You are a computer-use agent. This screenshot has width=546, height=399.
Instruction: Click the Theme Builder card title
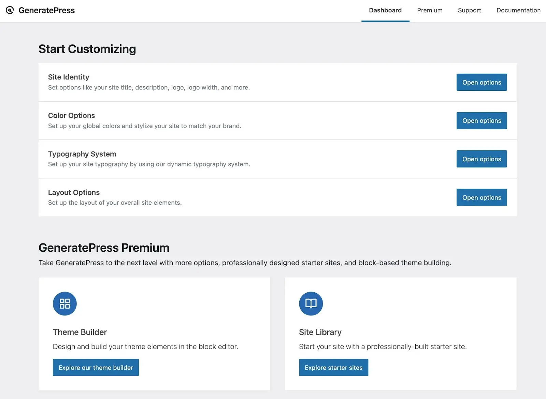[x=80, y=332]
